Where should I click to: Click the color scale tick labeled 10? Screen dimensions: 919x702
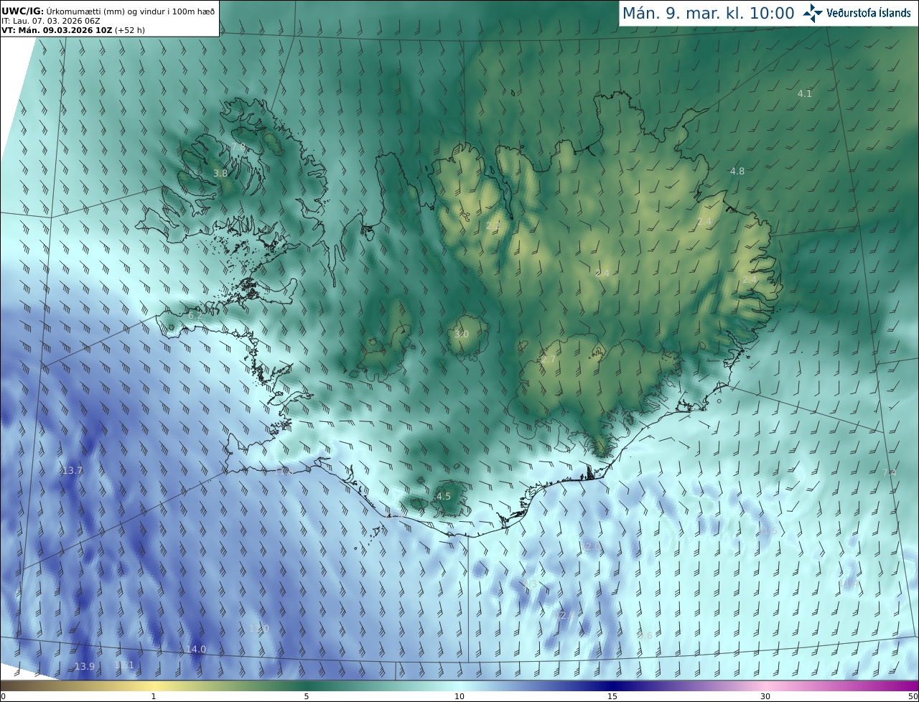tap(459, 696)
